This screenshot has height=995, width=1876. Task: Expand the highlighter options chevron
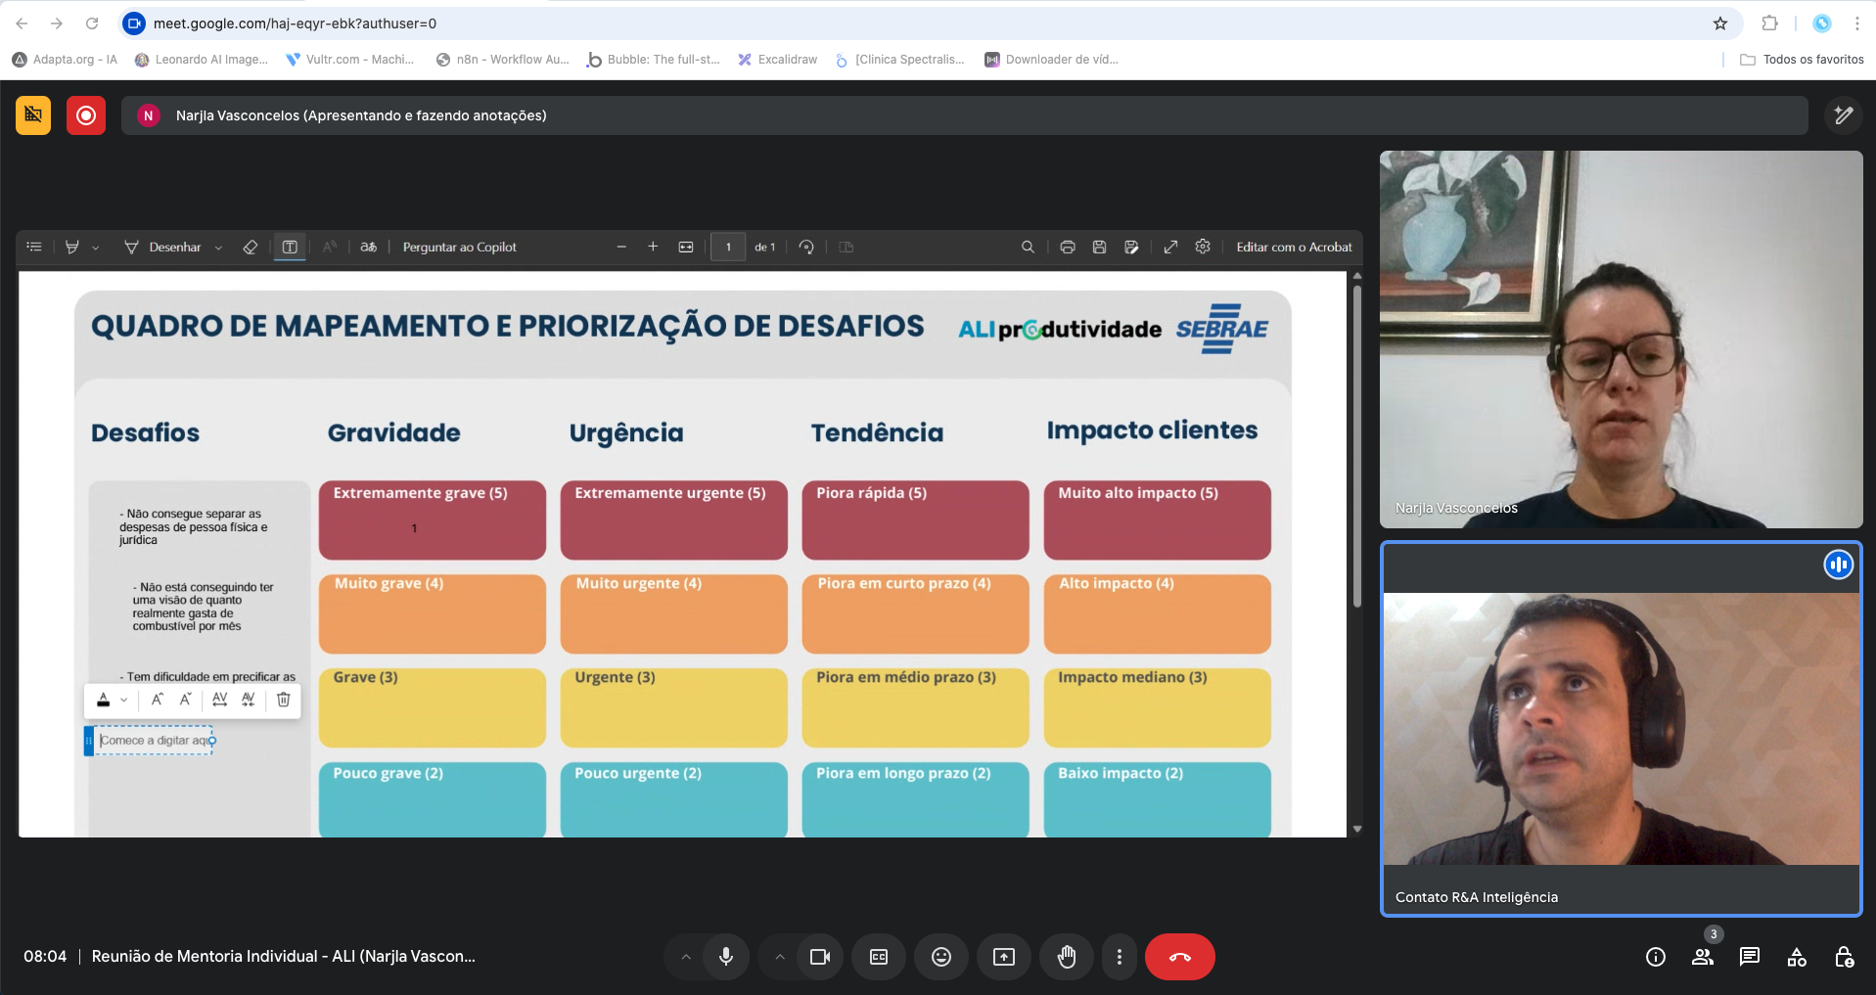pyautogui.click(x=95, y=249)
